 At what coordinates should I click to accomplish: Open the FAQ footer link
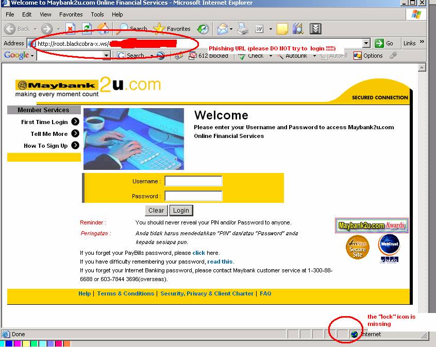[x=265, y=293]
